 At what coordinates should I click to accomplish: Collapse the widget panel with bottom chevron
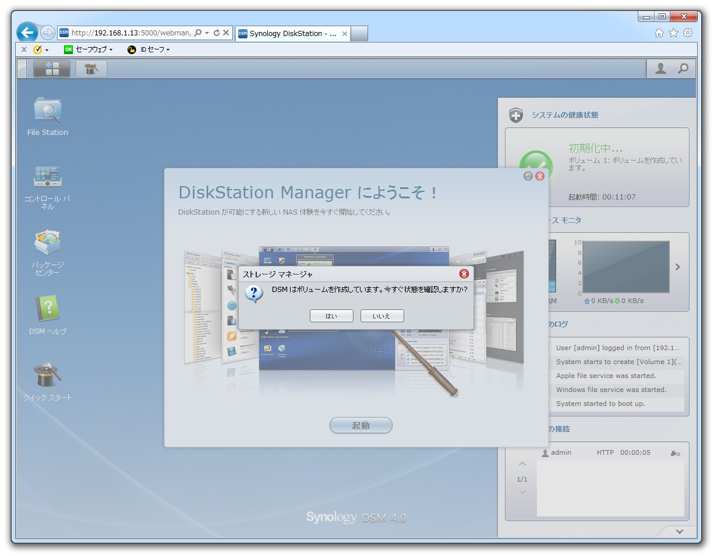(679, 531)
